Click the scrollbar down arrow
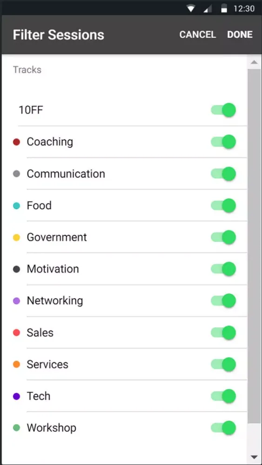Screen dimensions: 262x465 pyautogui.click(x=254, y=457)
